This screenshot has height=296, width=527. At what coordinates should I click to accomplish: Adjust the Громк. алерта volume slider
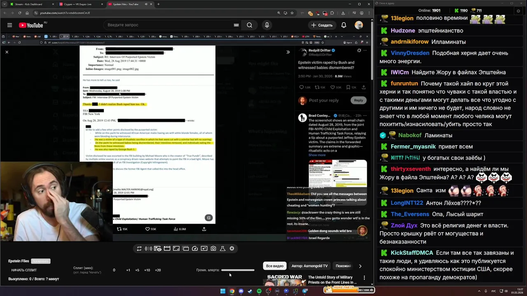(x=238, y=270)
